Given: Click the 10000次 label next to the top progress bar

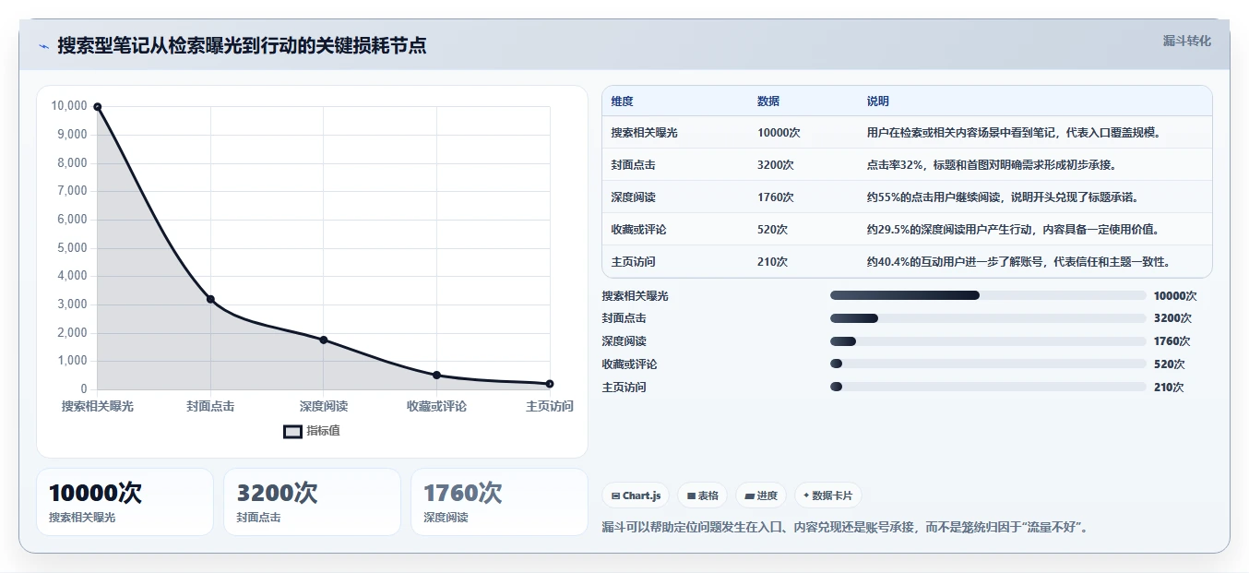Looking at the screenshot, I should 1175,296.
